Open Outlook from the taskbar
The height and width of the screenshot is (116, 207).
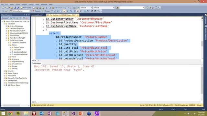[42, 113]
